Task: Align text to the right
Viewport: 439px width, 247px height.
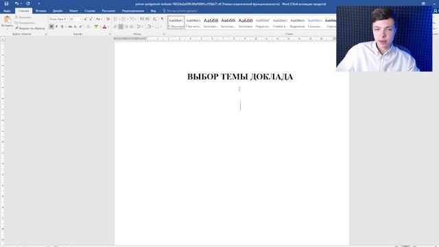Action: coord(126,27)
